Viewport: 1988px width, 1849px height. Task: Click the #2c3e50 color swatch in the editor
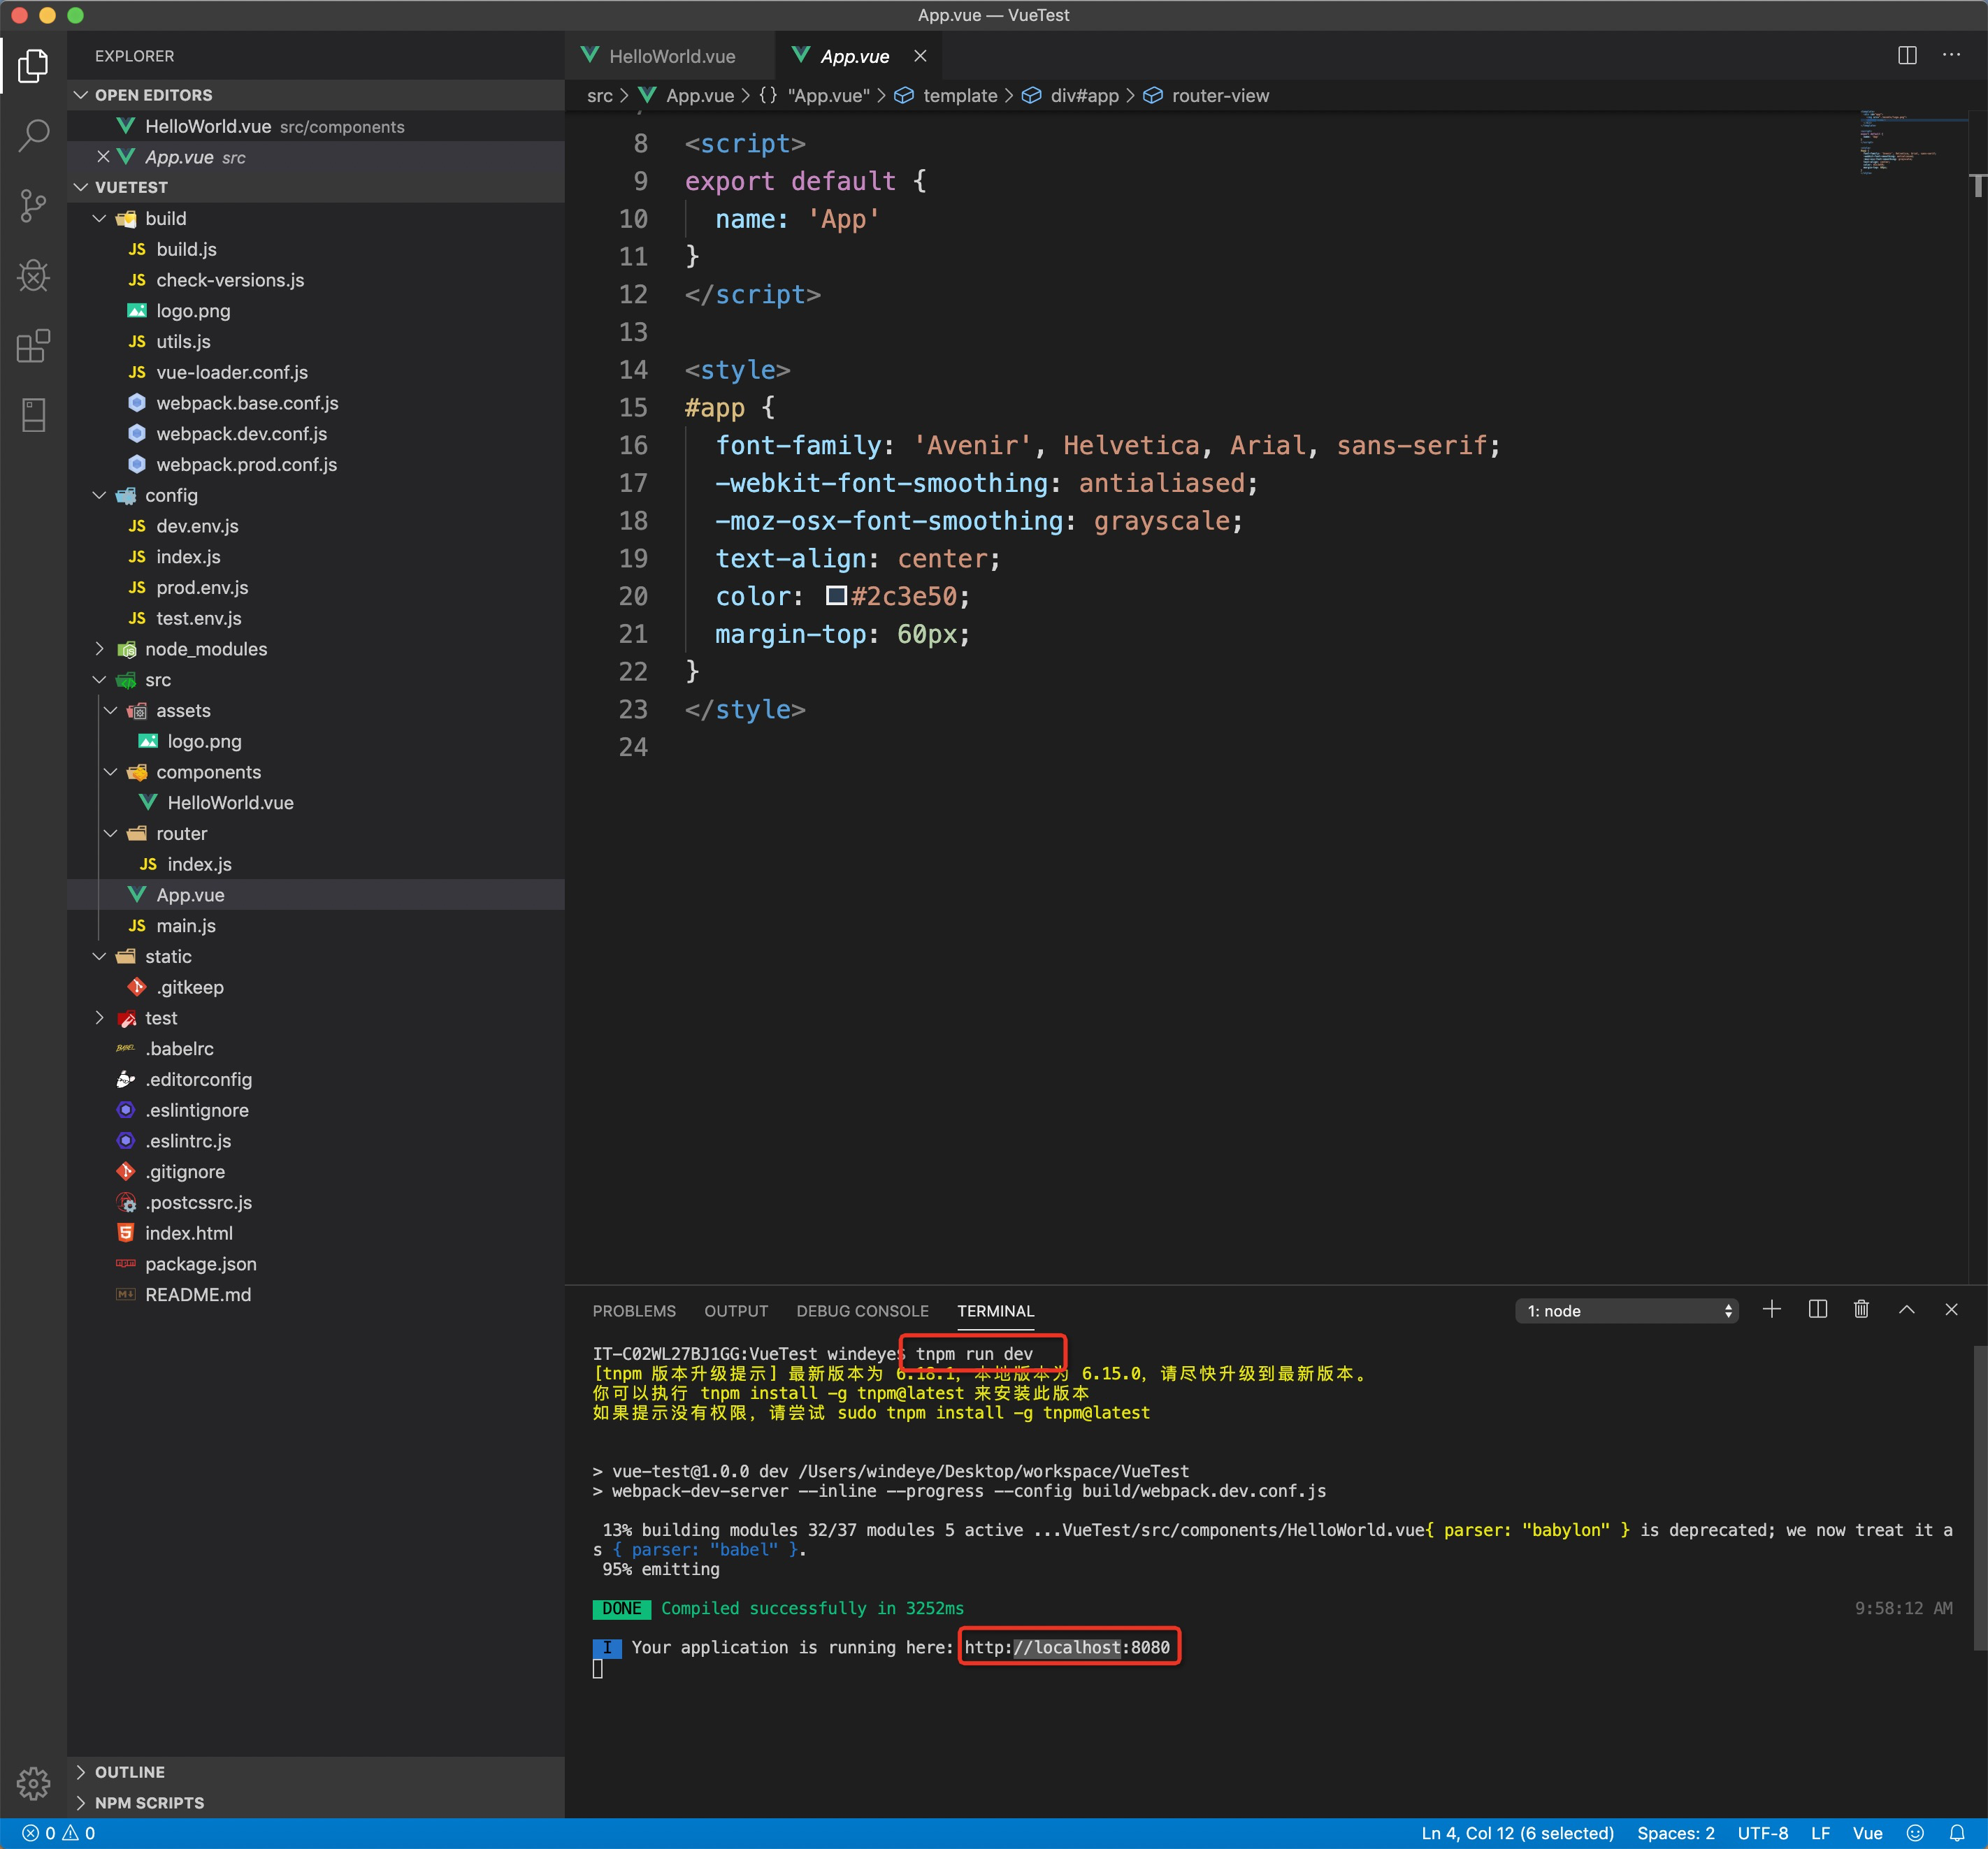tap(836, 595)
